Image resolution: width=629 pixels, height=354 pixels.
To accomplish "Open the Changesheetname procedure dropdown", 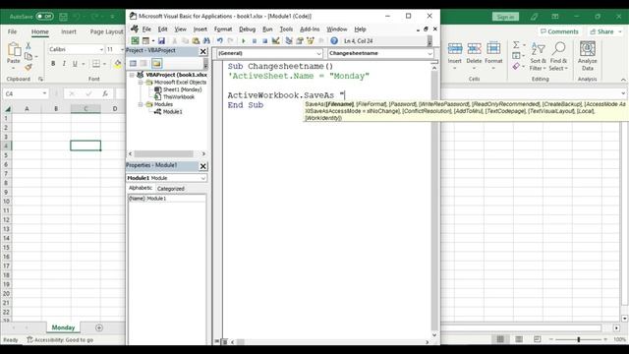I will [x=429, y=53].
